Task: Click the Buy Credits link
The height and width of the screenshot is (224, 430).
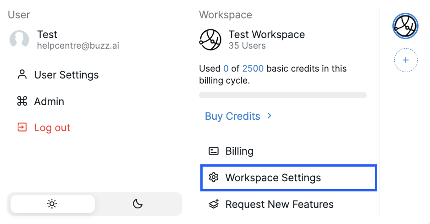Action: tap(232, 116)
